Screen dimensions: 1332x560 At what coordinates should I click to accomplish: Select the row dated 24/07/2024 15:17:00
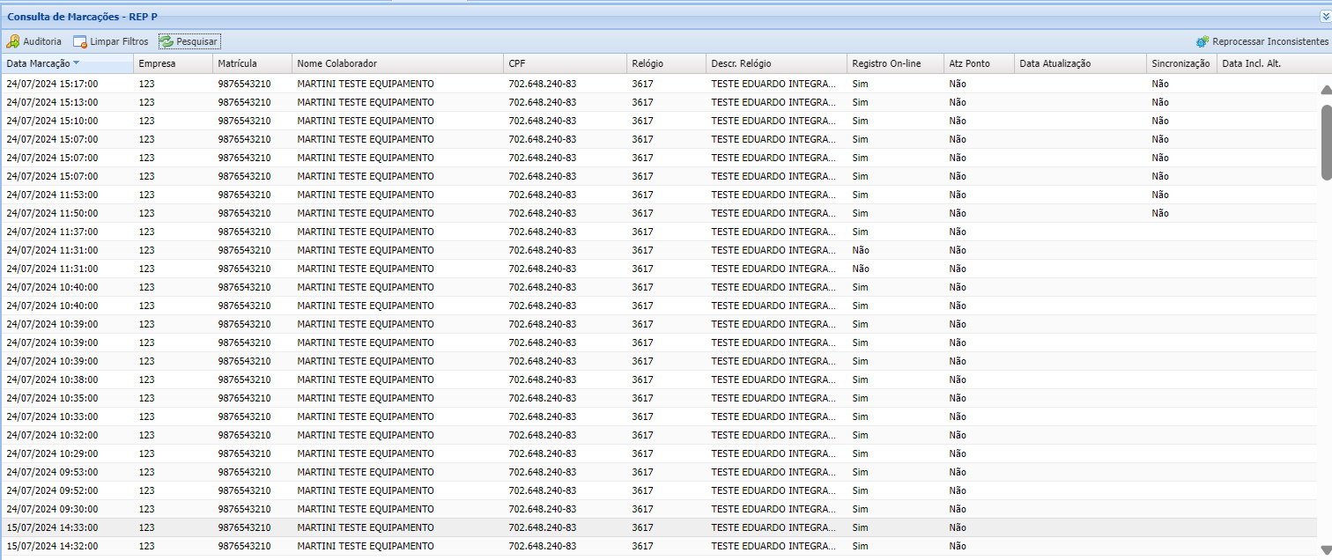point(661,84)
